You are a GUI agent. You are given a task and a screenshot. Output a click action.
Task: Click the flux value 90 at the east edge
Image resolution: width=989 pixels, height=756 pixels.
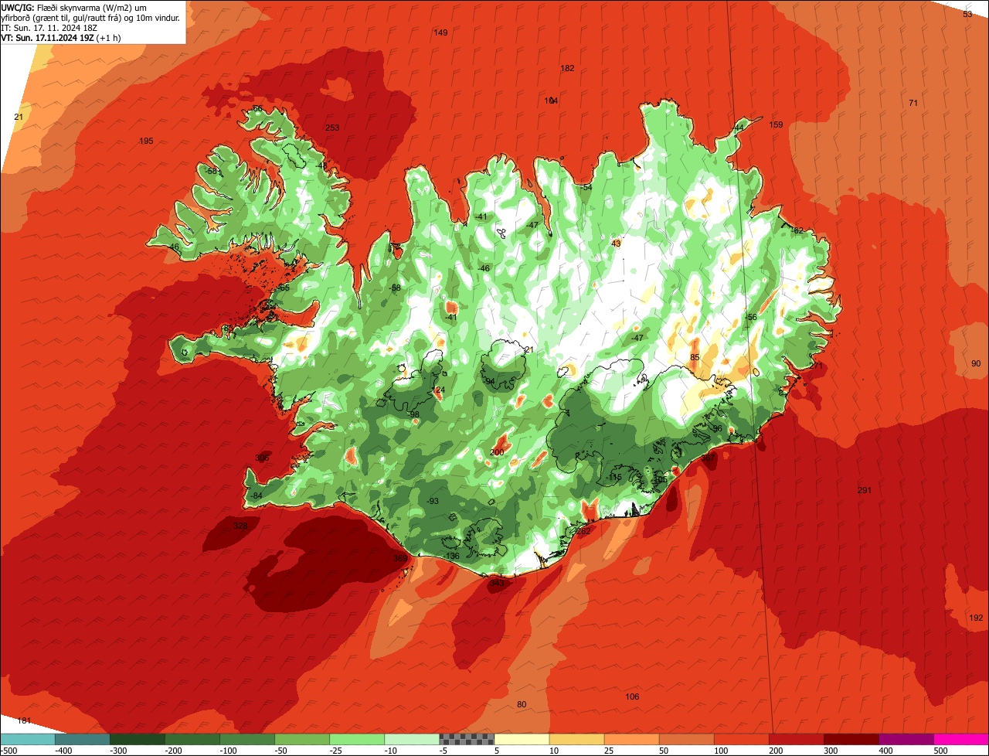point(977,363)
